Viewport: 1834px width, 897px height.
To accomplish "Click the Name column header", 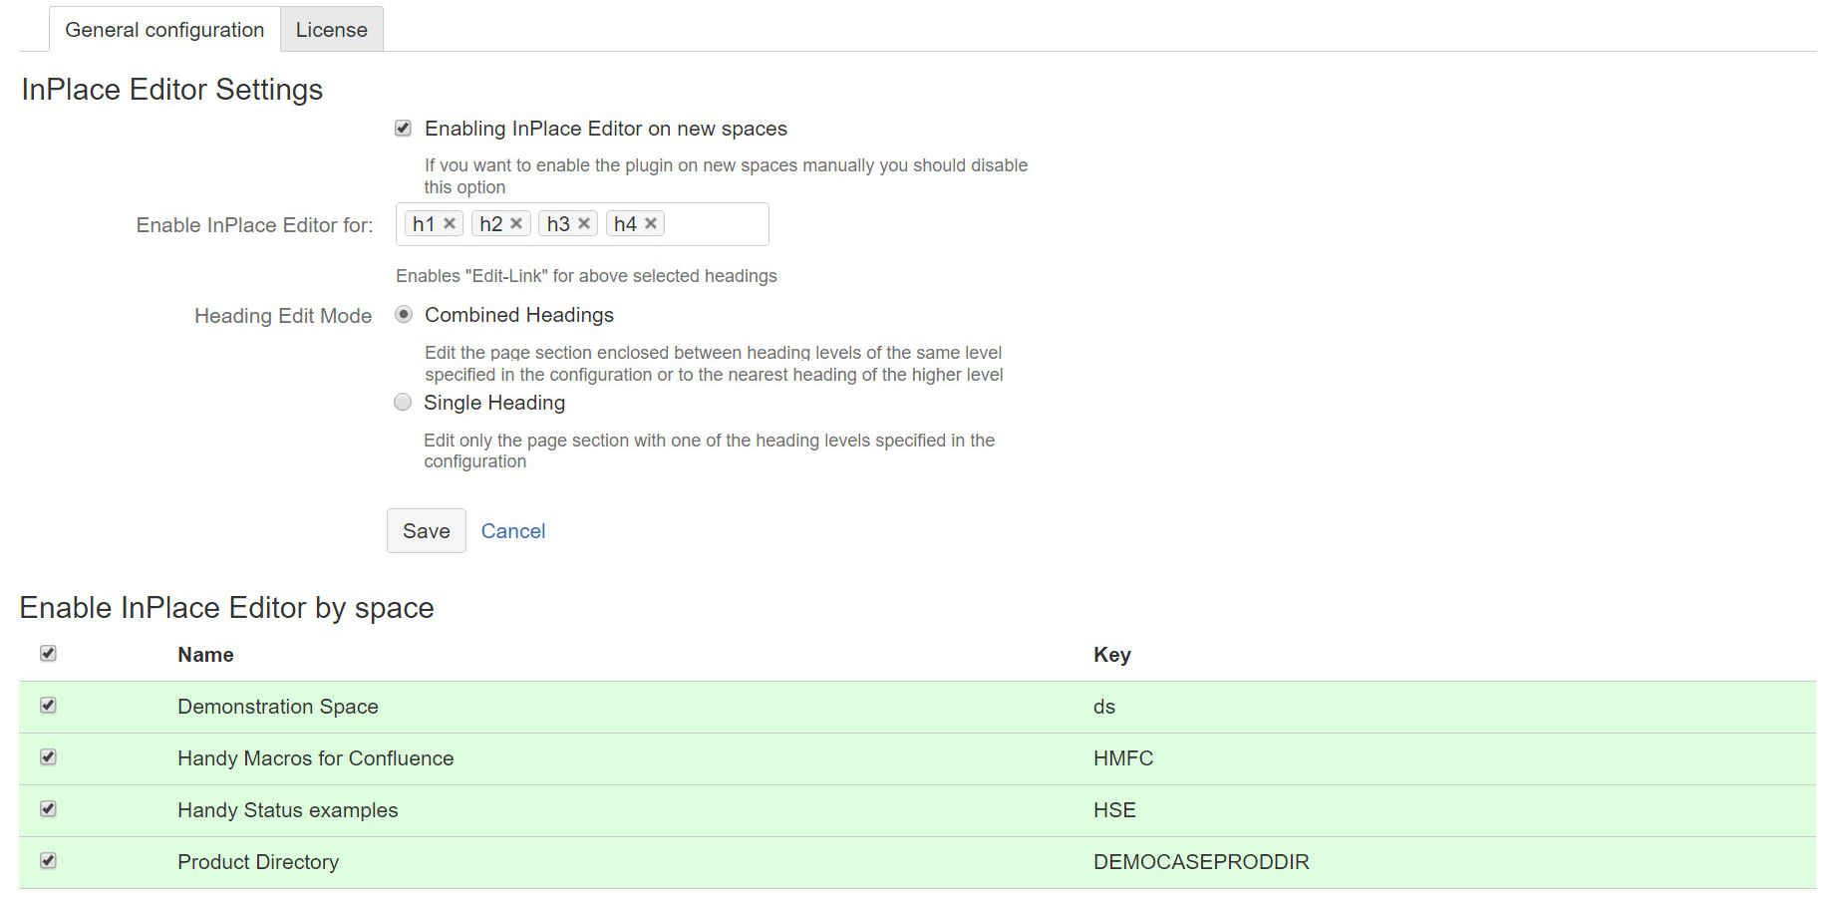I will (205, 655).
